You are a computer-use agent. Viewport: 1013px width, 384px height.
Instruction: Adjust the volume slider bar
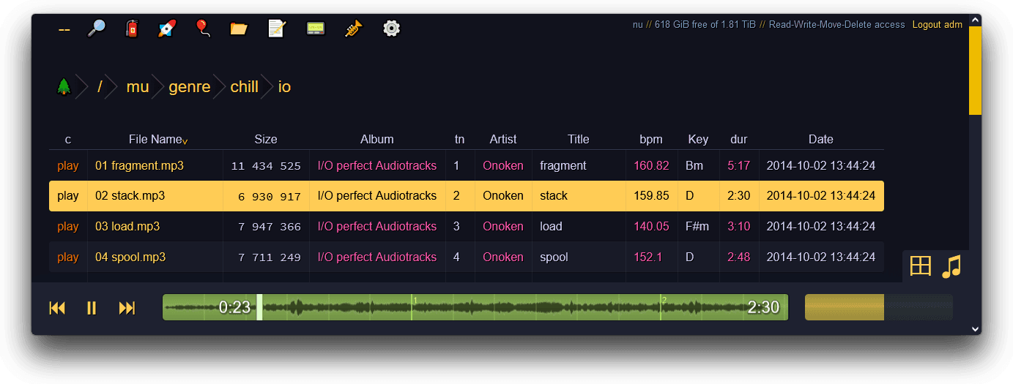pos(878,307)
